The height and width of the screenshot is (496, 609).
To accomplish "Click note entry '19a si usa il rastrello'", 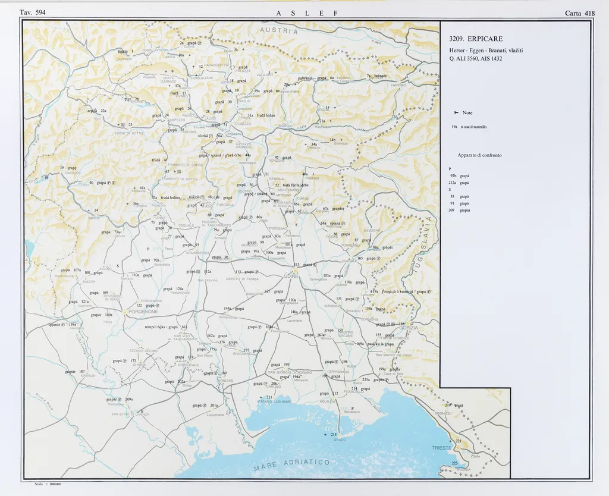I will (469, 127).
